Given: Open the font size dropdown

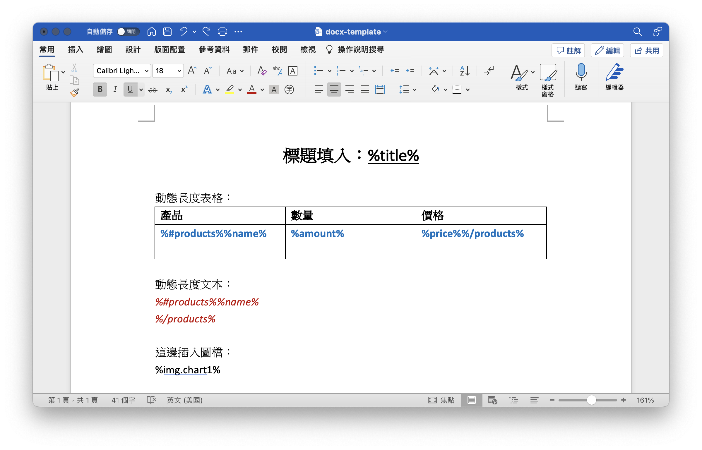Looking at the screenshot, I should (179, 71).
